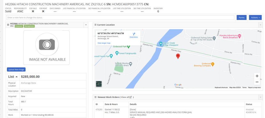The height and width of the screenshot is (118, 265).
Task: Click invoice number #SA901614
Action: point(251,112)
